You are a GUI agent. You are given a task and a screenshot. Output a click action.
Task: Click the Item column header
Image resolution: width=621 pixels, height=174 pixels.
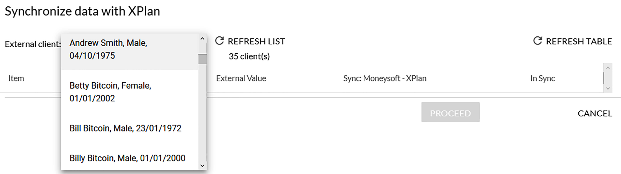[x=16, y=78]
